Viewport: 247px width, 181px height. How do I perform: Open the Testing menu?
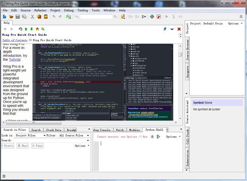click(x=82, y=10)
